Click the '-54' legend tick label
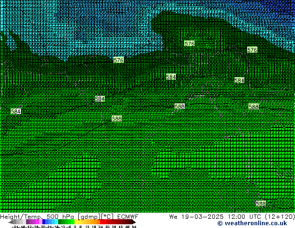The image size is (295, 228). coord(15,227)
